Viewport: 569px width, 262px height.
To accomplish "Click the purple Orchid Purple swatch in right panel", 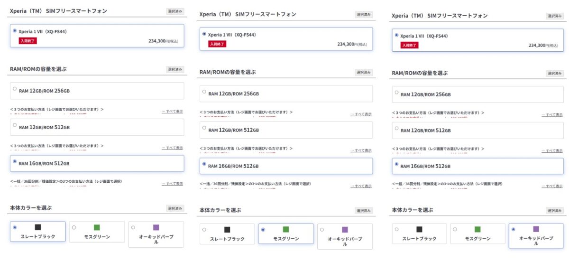I will [536, 229].
